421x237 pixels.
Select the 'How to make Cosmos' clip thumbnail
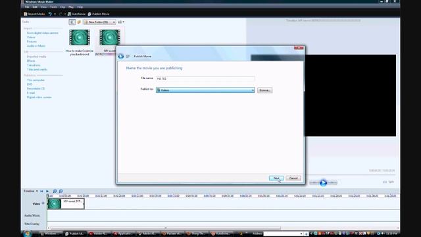80,38
